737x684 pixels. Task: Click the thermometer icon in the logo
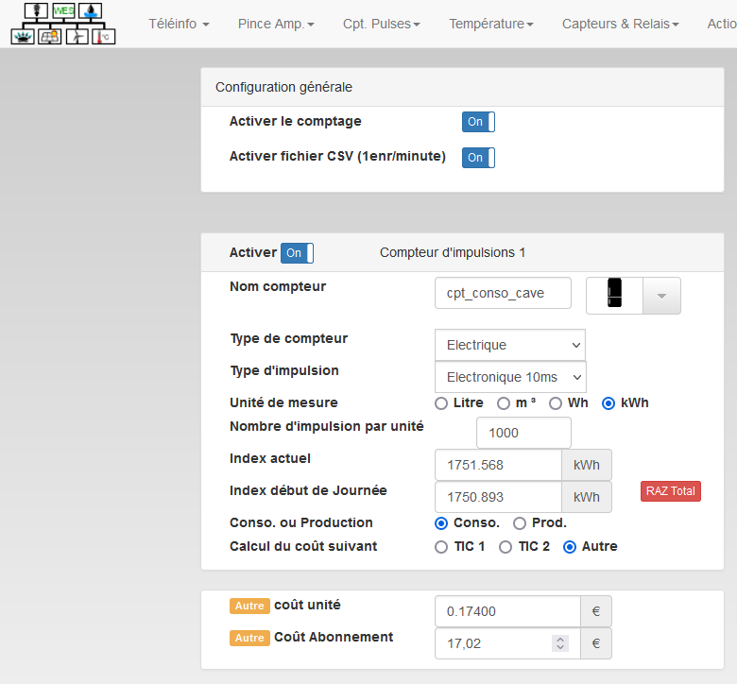tap(104, 36)
